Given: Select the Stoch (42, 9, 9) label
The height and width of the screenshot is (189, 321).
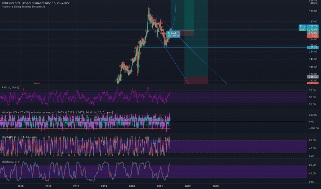Looking at the screenshot, I should click(11, 162).
